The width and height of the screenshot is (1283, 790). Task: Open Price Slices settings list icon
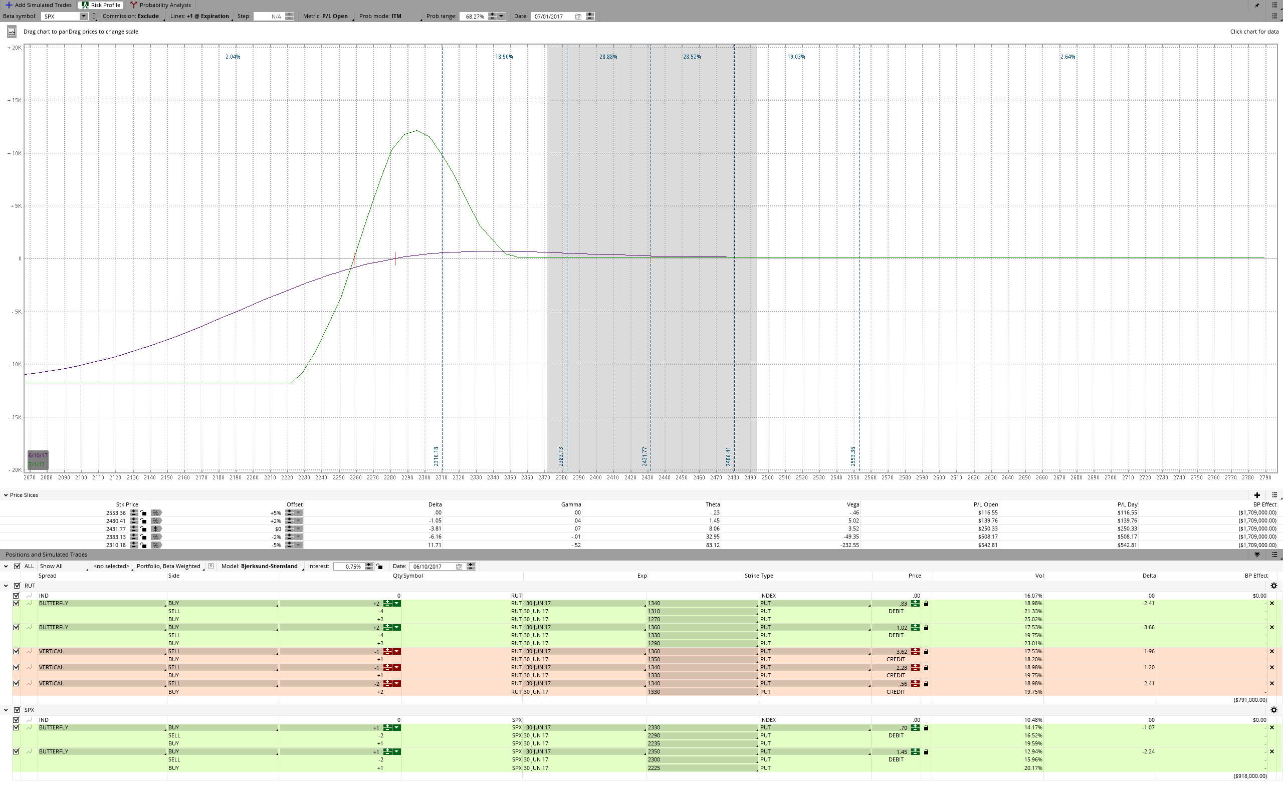1274,495
